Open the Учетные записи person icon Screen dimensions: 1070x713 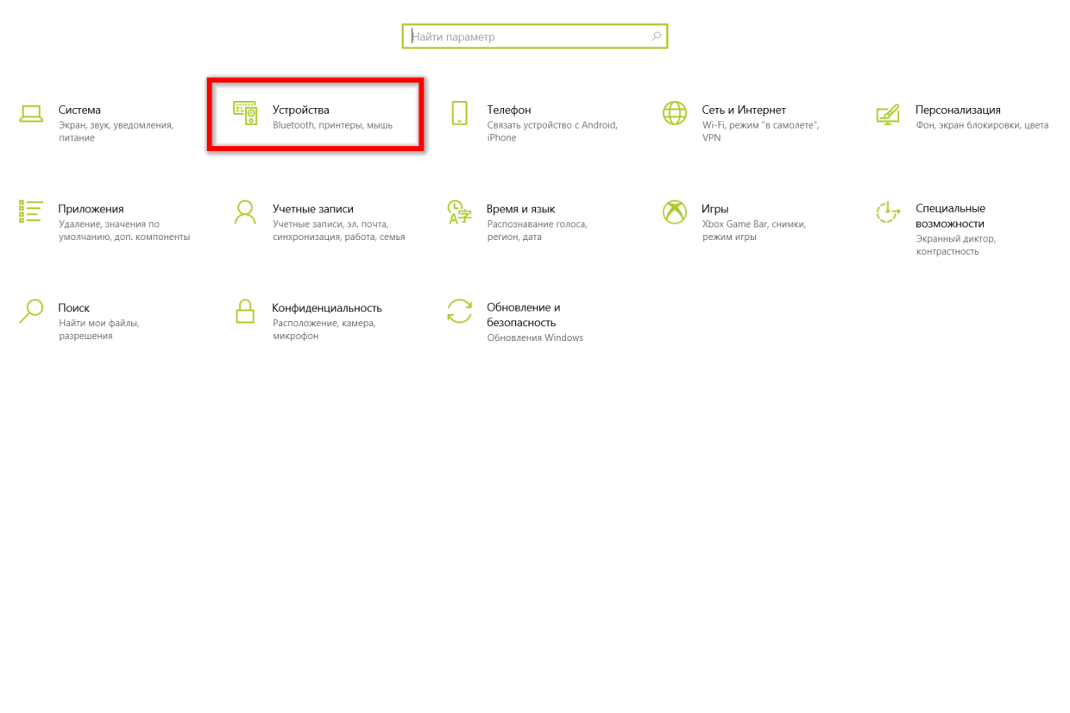click(245, 211)
